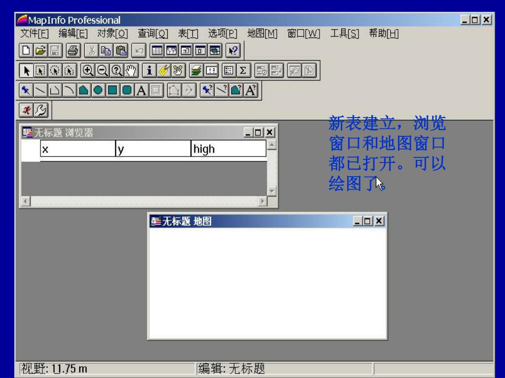Open the 编辑[E] menu
The image size is (505, 378).
click(x=73, y=33)
